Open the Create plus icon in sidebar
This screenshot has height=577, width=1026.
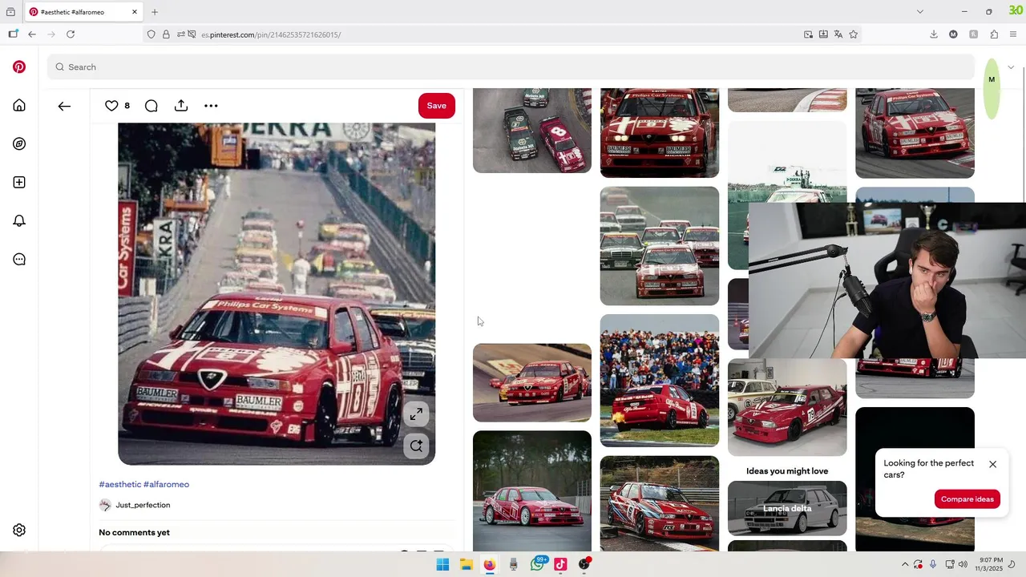coord(19,183)
